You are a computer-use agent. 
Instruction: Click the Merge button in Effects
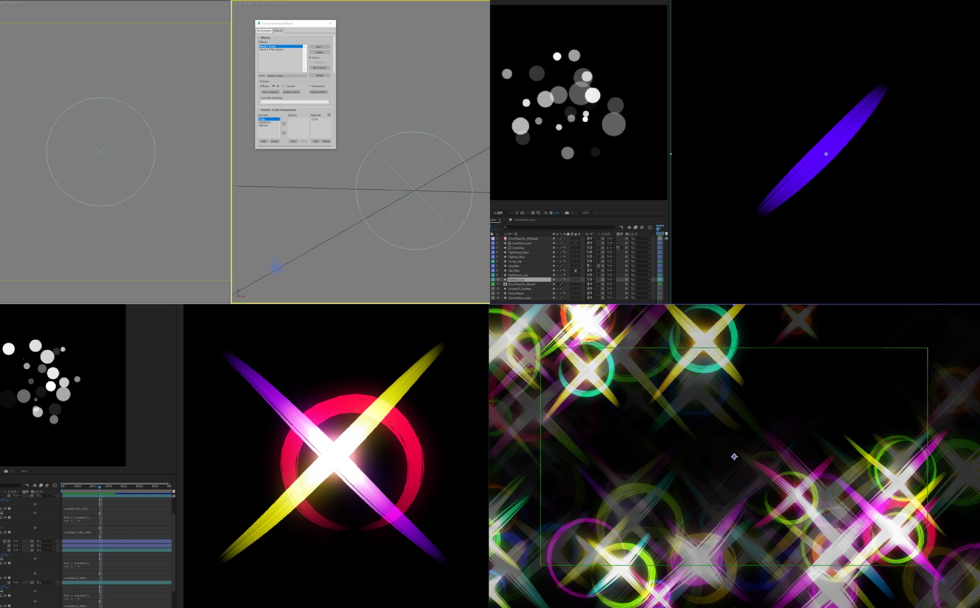coord(319,75)
